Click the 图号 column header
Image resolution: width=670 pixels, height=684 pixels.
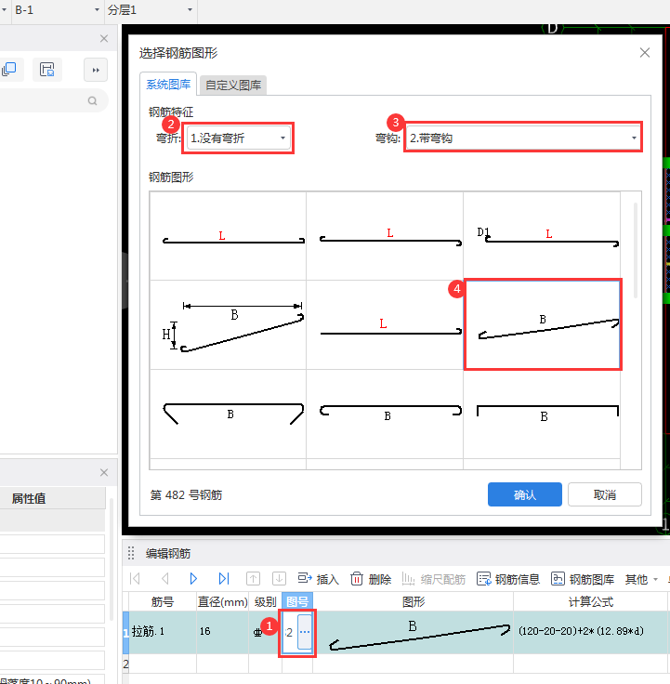(297, 601)
